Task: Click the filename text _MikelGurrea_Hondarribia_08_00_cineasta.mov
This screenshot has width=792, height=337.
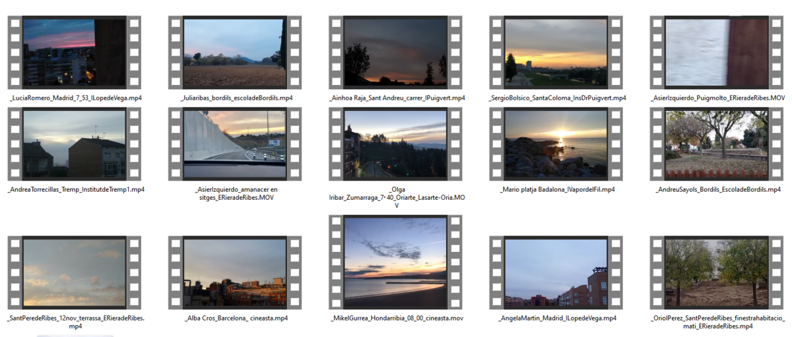Action: tap(397, 318)
